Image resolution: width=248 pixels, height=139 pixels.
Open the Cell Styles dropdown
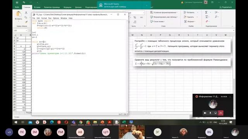click(158, 22)
